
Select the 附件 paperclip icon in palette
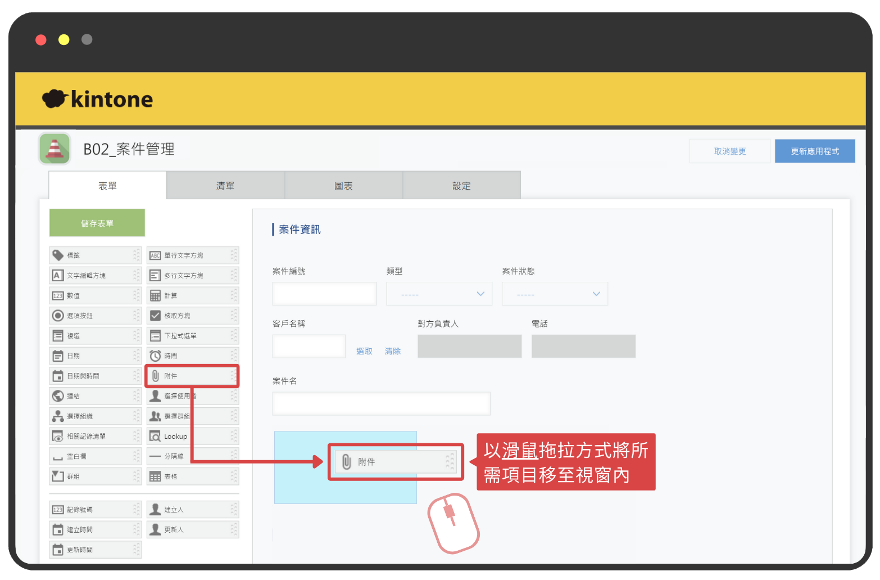tap(155, 376)
